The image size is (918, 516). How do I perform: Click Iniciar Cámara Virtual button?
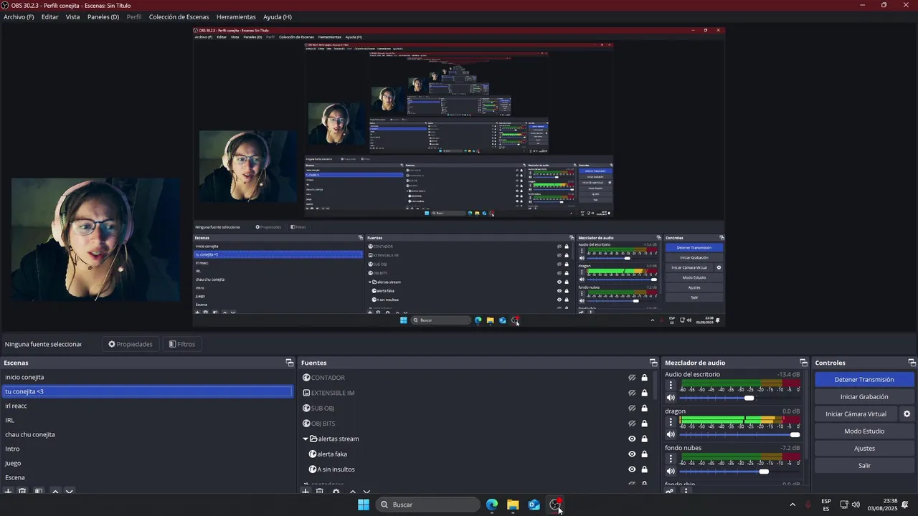pos(856,414)
